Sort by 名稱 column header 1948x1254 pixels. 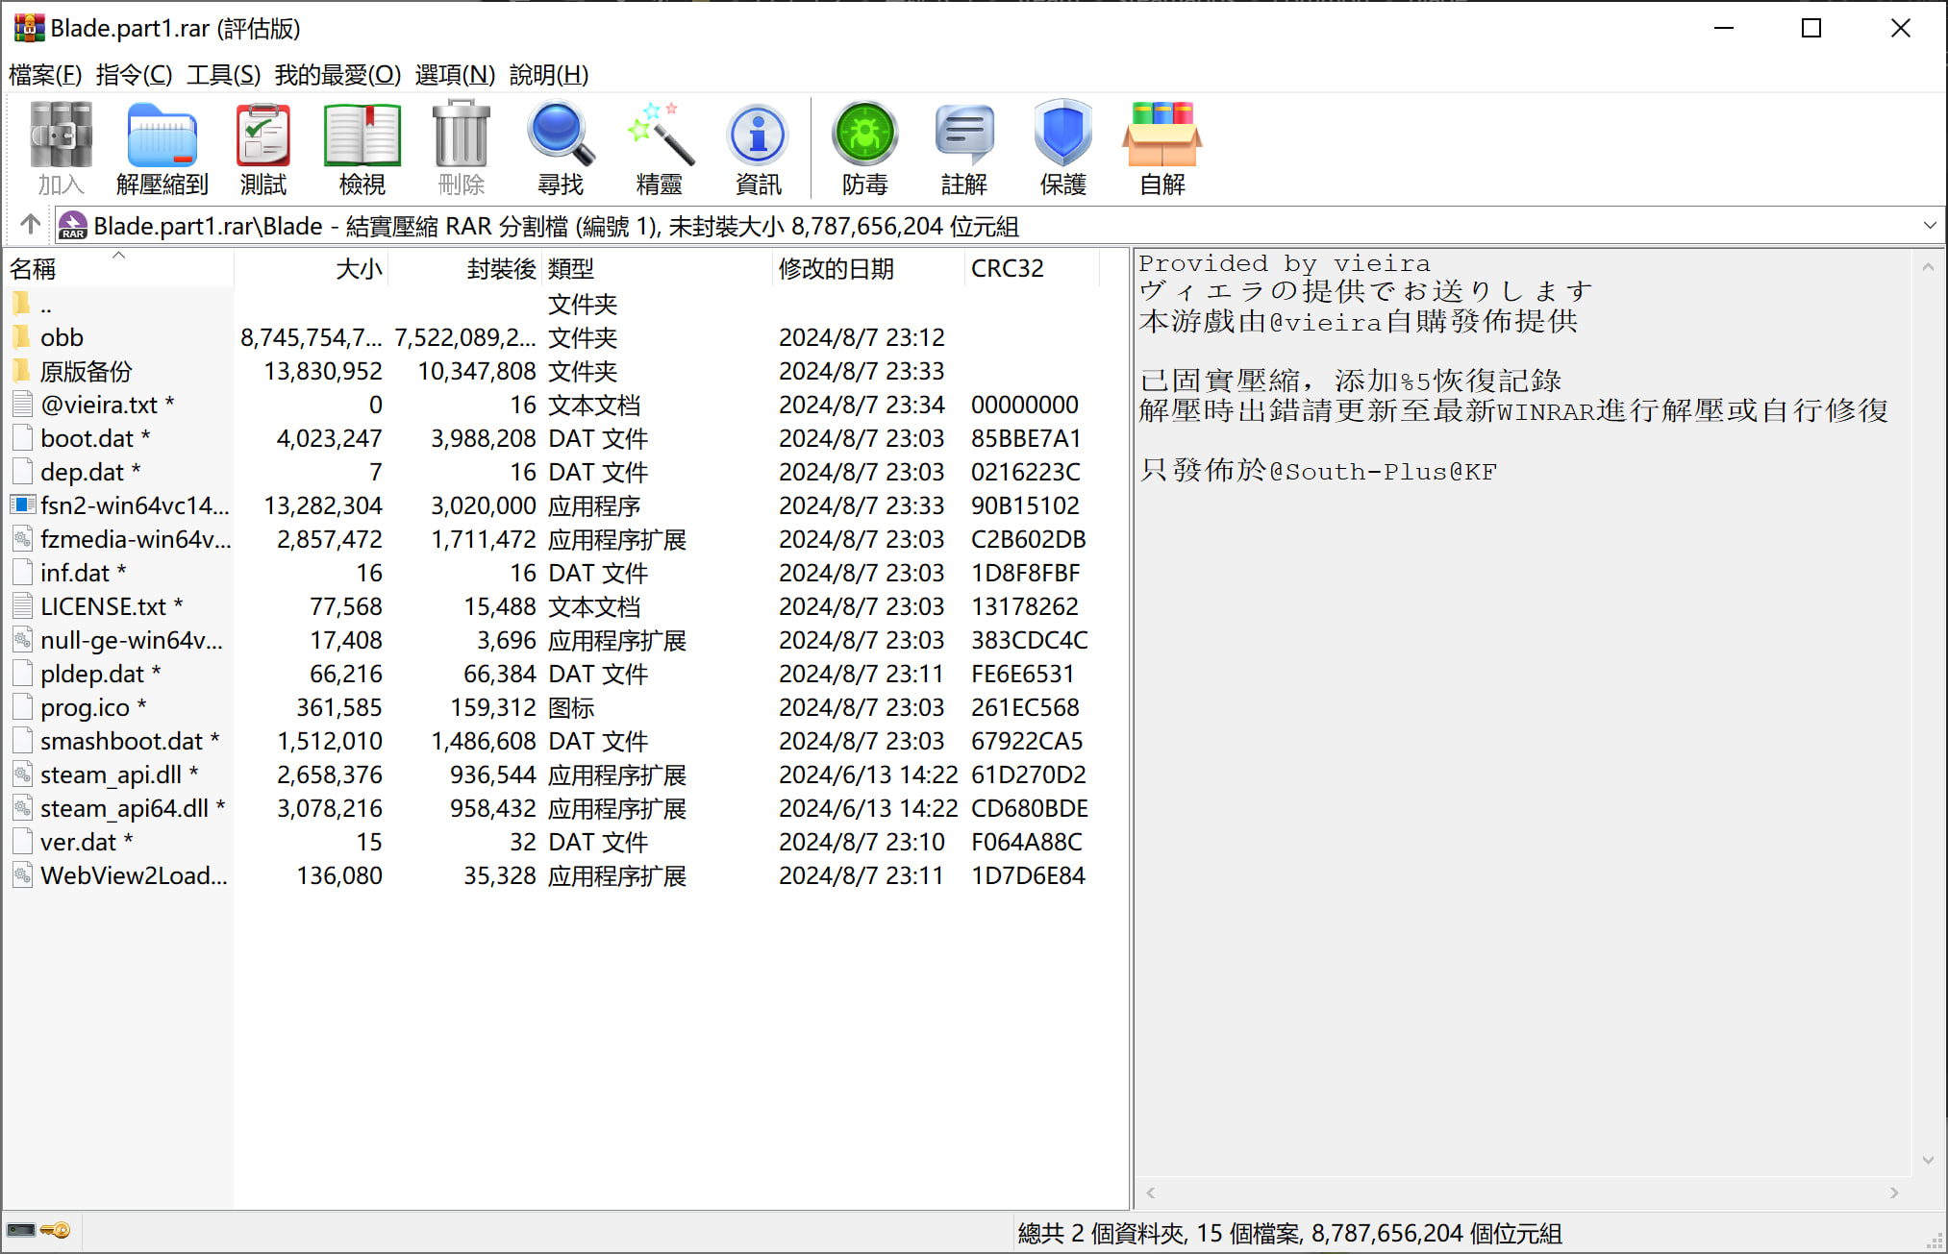point(34,269)
